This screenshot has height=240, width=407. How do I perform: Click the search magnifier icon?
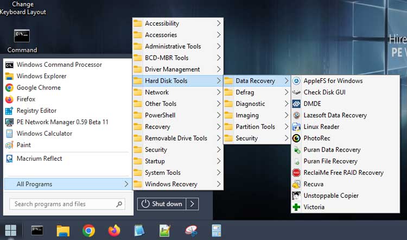click(x=119, y=204)
